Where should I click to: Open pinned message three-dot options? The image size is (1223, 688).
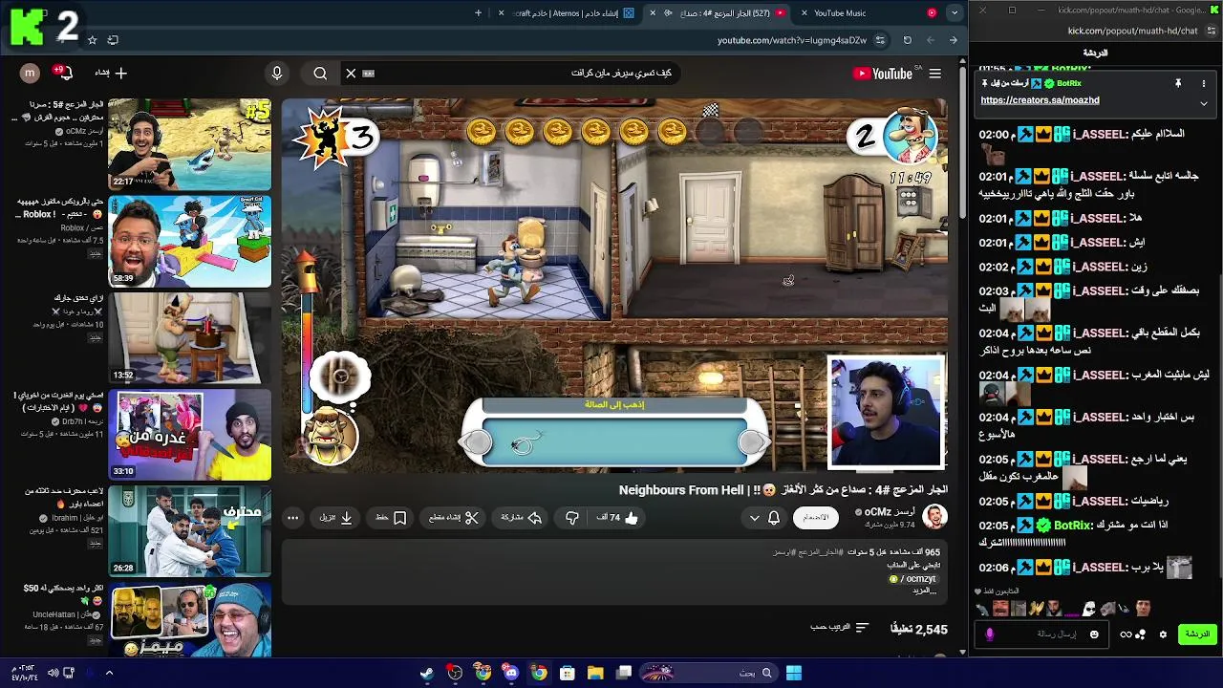click(1204, 83)
